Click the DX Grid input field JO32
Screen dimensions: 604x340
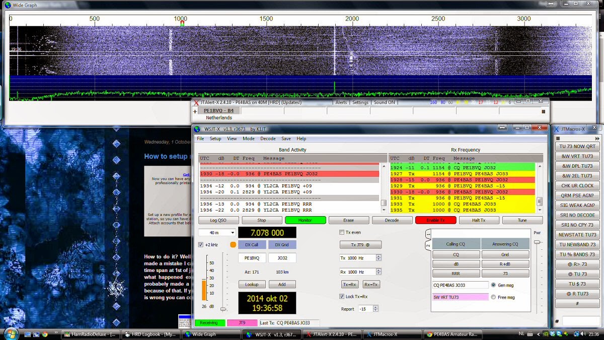[x=282, y=258]
